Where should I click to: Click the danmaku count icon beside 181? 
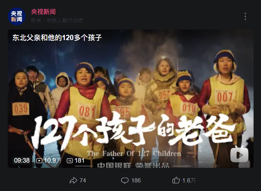pyautogui.click(x=70, y=160)
